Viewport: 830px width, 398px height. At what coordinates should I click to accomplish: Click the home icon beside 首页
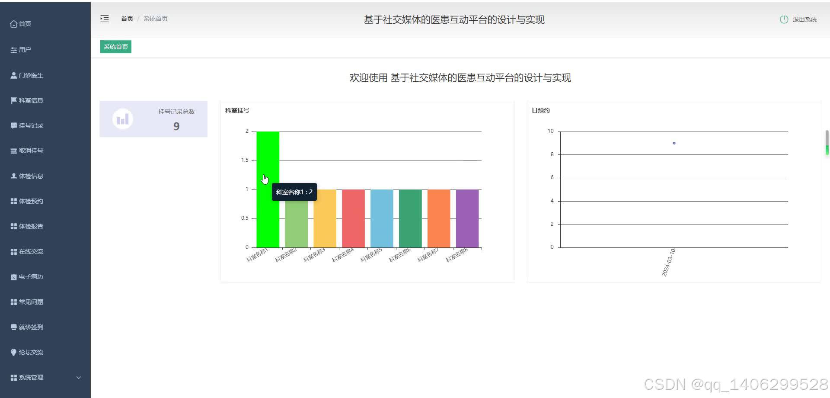coord(14,24)
